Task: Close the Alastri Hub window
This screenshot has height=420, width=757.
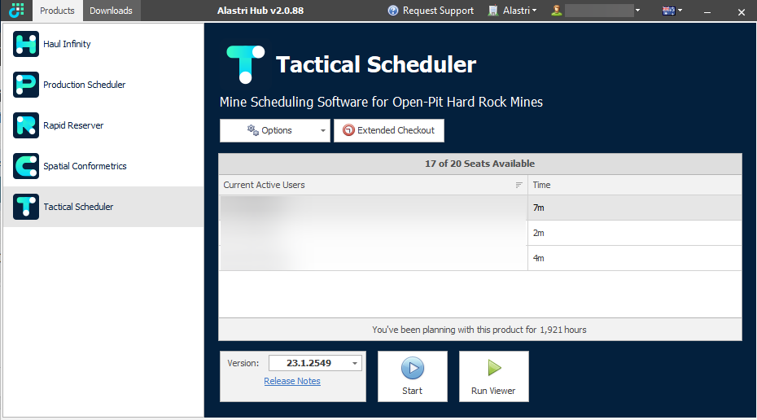Action: coord(742,11)
